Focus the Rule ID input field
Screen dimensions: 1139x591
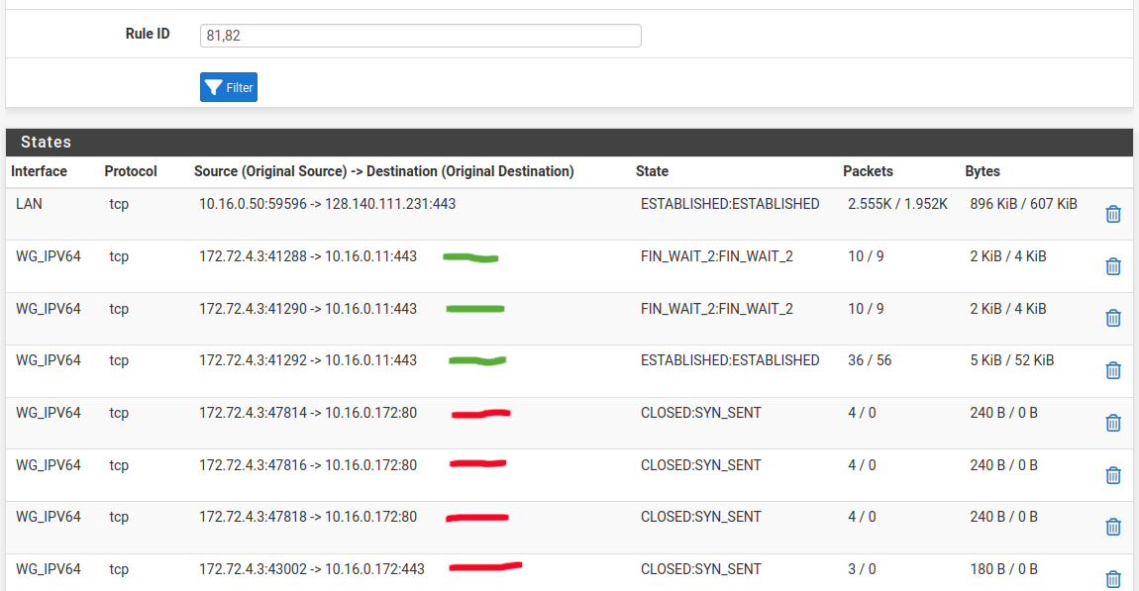pyautogui.click(x=420, y=36)
